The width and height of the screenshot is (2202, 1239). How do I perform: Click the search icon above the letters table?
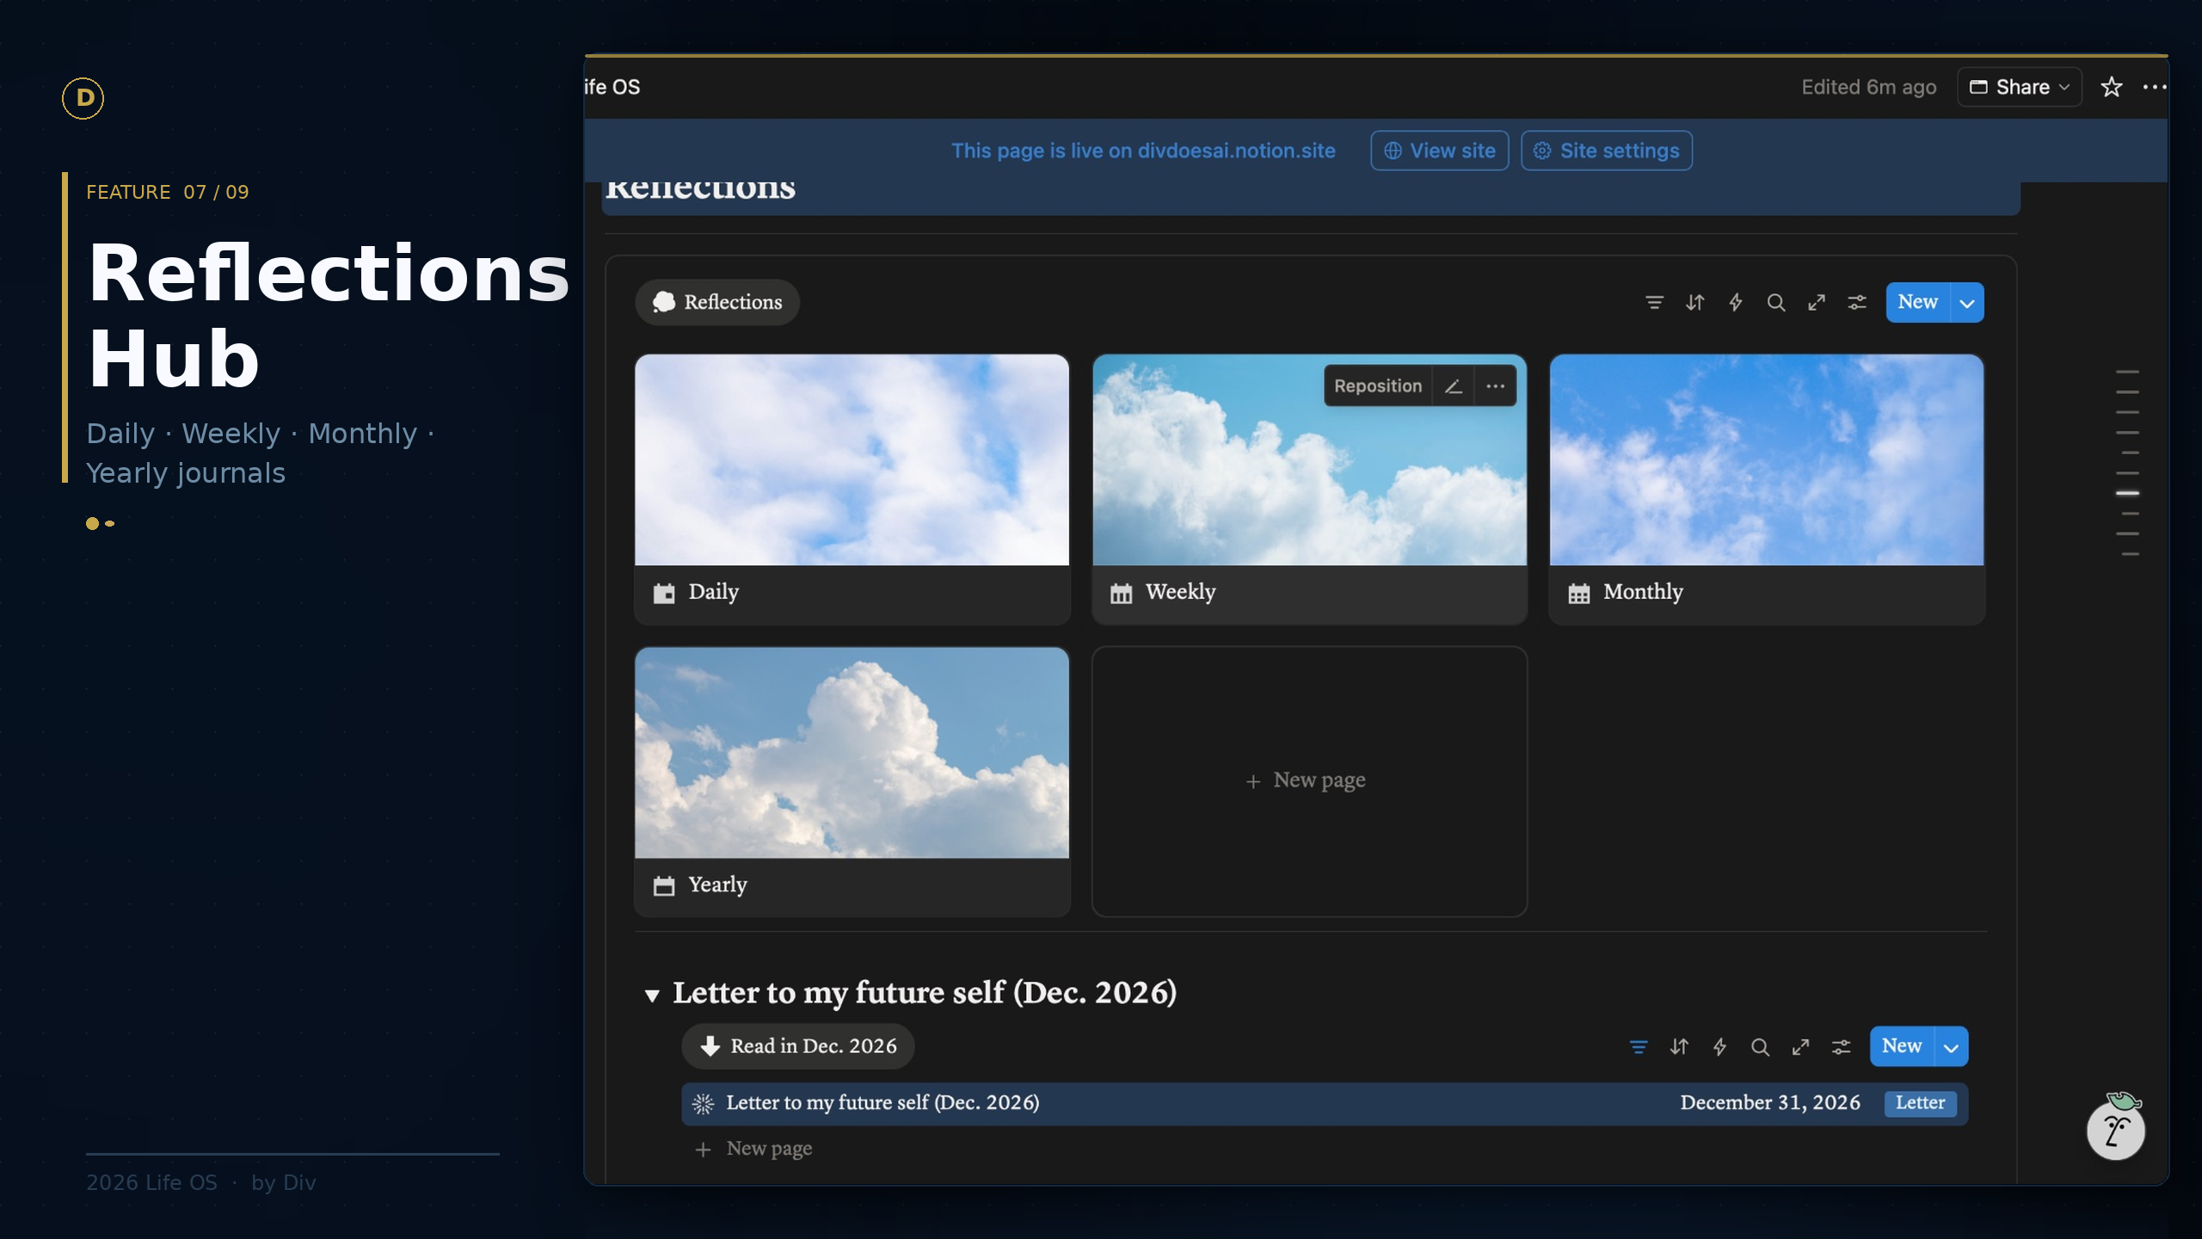pyautogui.click(x=1759, y=1046)
